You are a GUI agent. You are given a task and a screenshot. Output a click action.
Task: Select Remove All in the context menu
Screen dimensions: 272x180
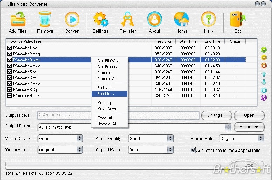click(x=110, y=79)
